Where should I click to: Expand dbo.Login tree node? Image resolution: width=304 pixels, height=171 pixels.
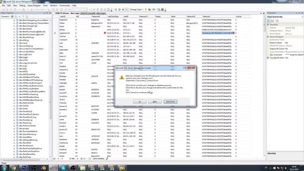[x=14, y=57]
